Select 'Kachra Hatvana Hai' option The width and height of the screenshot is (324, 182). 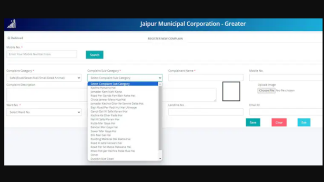point(103,87)
